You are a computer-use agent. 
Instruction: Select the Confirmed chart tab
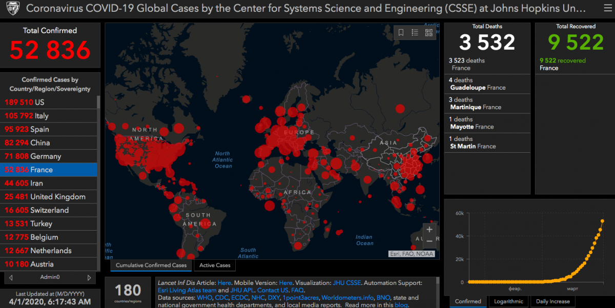point(468,301)
